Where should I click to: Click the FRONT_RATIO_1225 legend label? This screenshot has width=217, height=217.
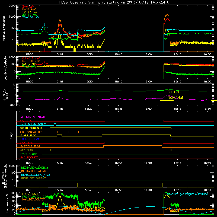(35, 197)
